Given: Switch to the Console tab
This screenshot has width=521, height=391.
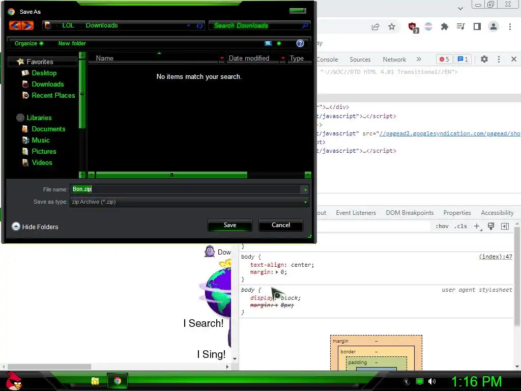Looking at the screenshot, I should click(x=327, y=59).
